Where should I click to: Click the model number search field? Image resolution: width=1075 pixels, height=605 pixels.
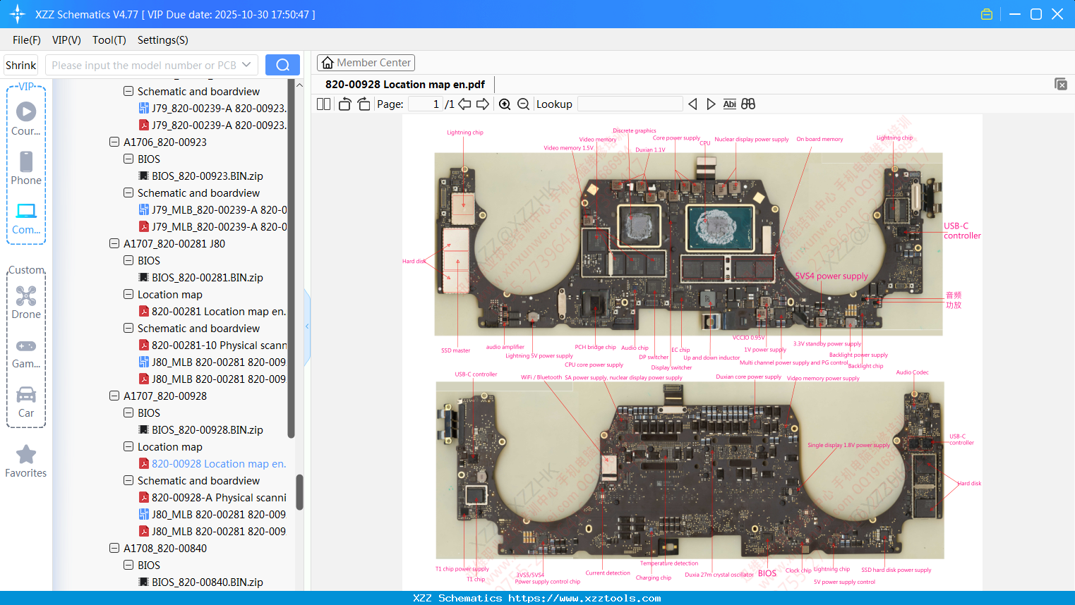[143, 65]
